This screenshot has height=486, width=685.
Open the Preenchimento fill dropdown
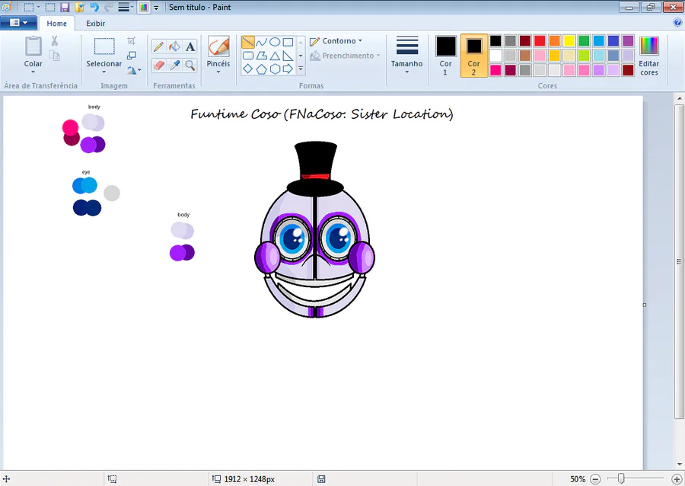click(x=378, y=56)
